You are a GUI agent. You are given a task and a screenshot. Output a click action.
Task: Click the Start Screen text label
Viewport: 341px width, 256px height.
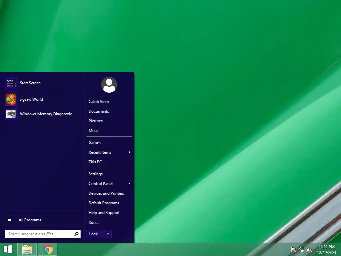(30, 83)
